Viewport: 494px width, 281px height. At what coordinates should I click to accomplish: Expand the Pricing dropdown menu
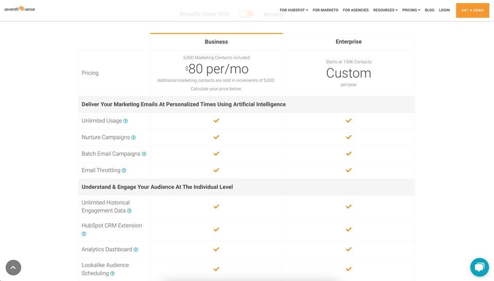point(411,10)
